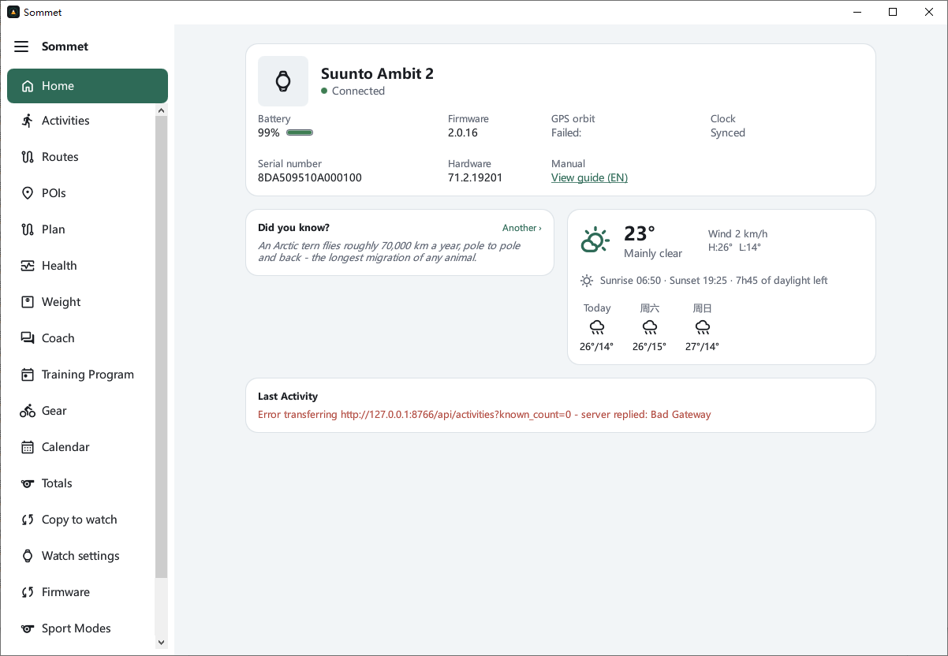Toggle the hamburger menu icon
The image size is (948, 656).
tap(21, 47)
